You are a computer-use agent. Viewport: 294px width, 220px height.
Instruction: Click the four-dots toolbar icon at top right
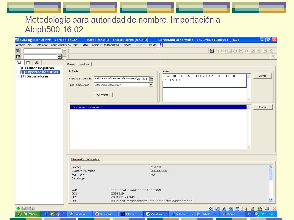tap(259, 50)
